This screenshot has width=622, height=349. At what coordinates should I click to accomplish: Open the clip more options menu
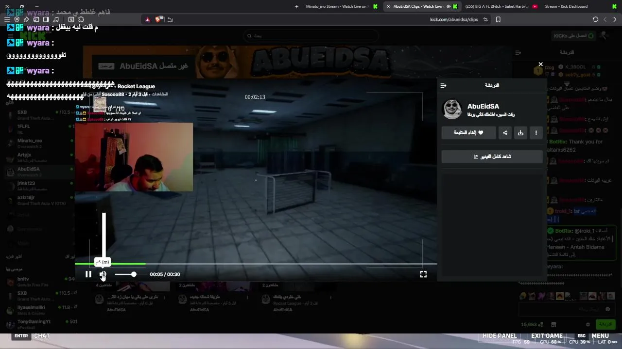(536, 133)
